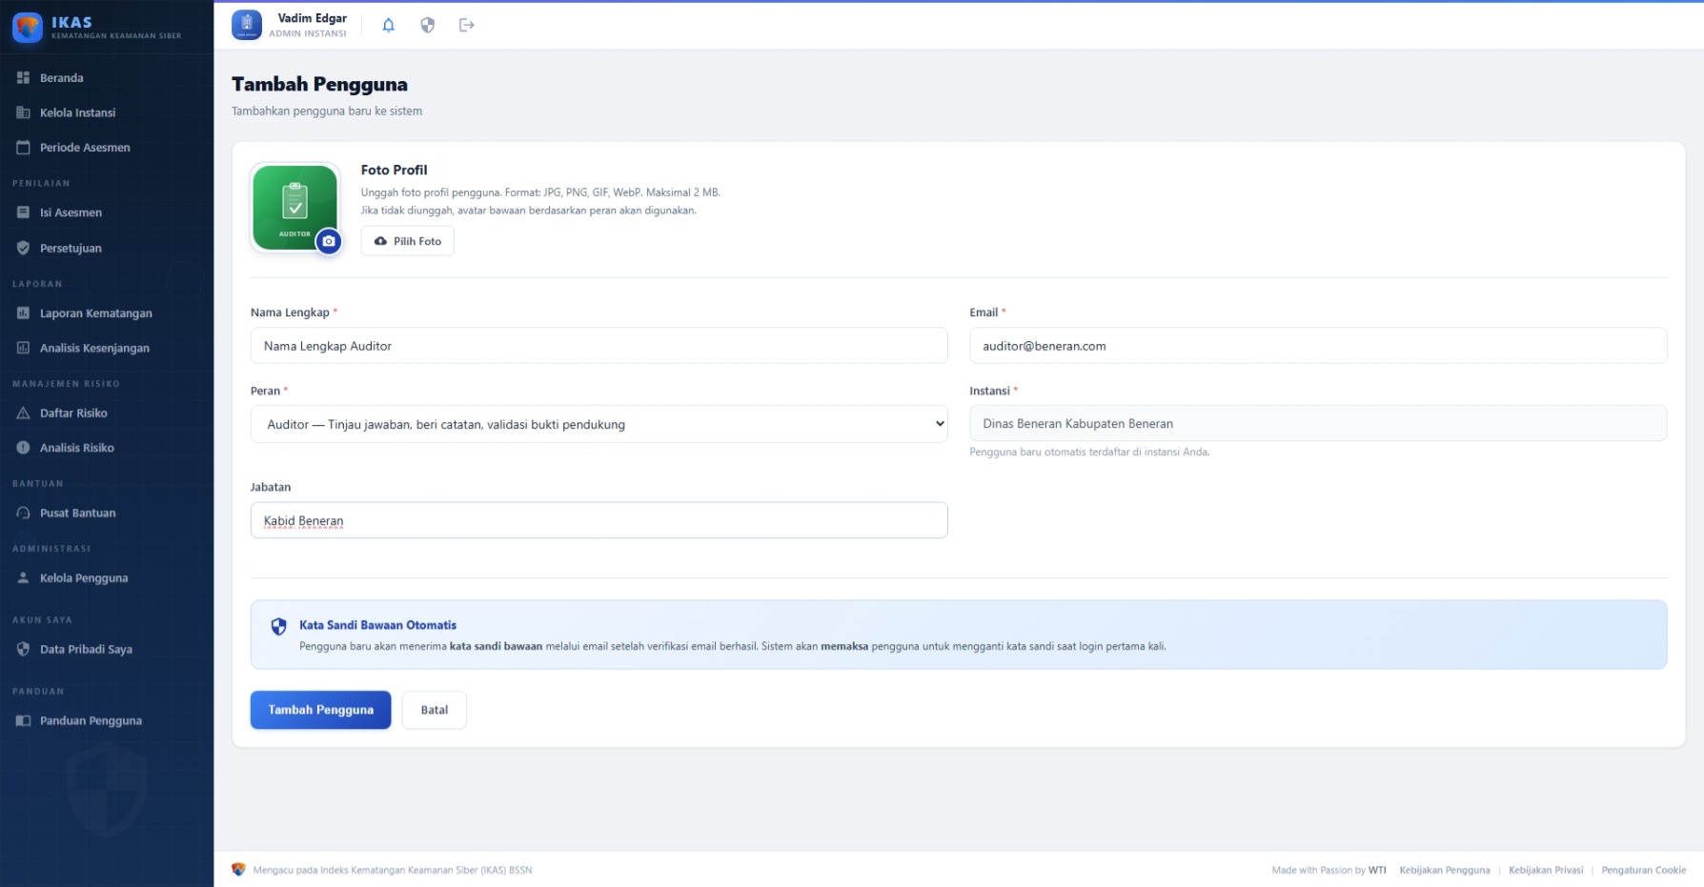Screen dimensions: 1704x887
Task: Open Periode Asesmen menu item
Action: 85,148
